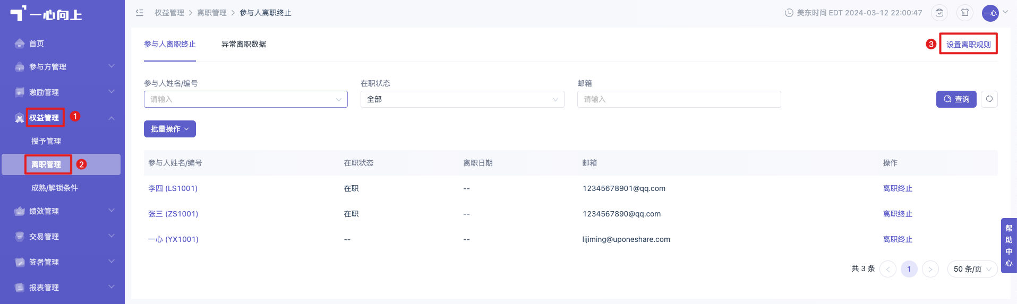Open the user account dropdown arrow
1017x304 pixels.
point(1005,12)
